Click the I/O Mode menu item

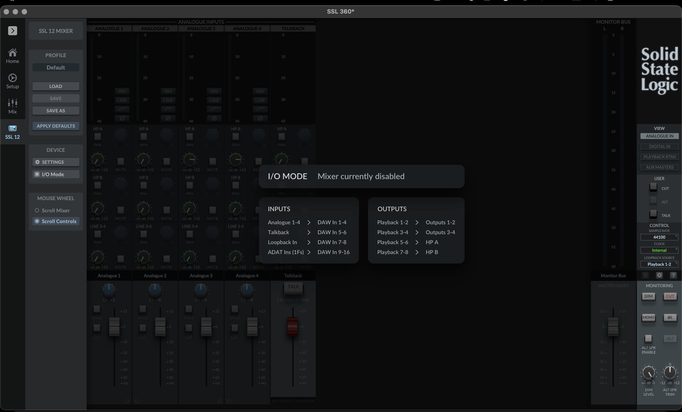[56, 174]
